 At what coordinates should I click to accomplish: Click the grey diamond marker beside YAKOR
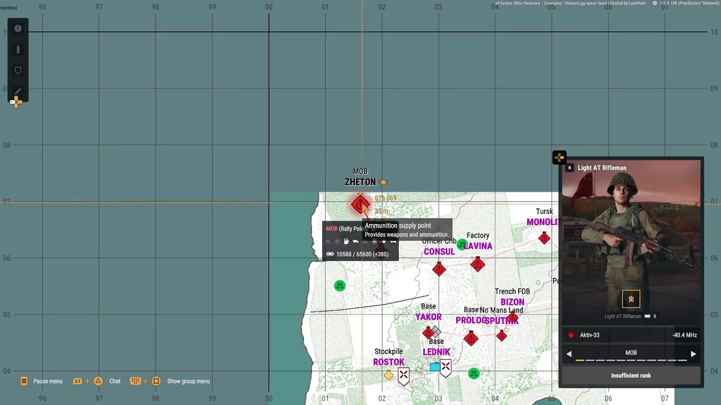tap(435, 333)
